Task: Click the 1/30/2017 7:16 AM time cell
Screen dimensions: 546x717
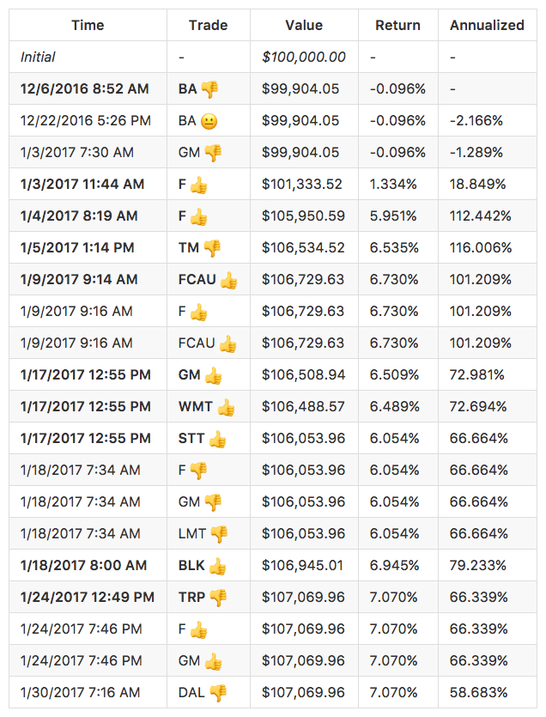Action: (80, 693)
